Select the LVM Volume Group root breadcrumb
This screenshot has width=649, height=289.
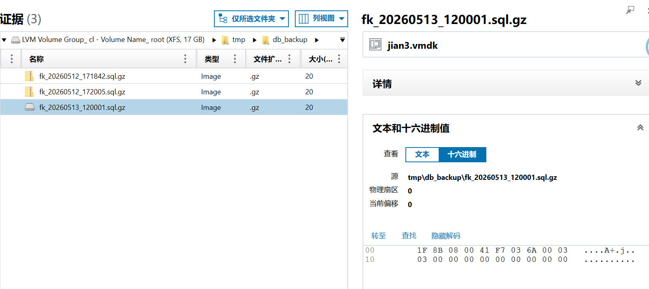coord(113,40)
